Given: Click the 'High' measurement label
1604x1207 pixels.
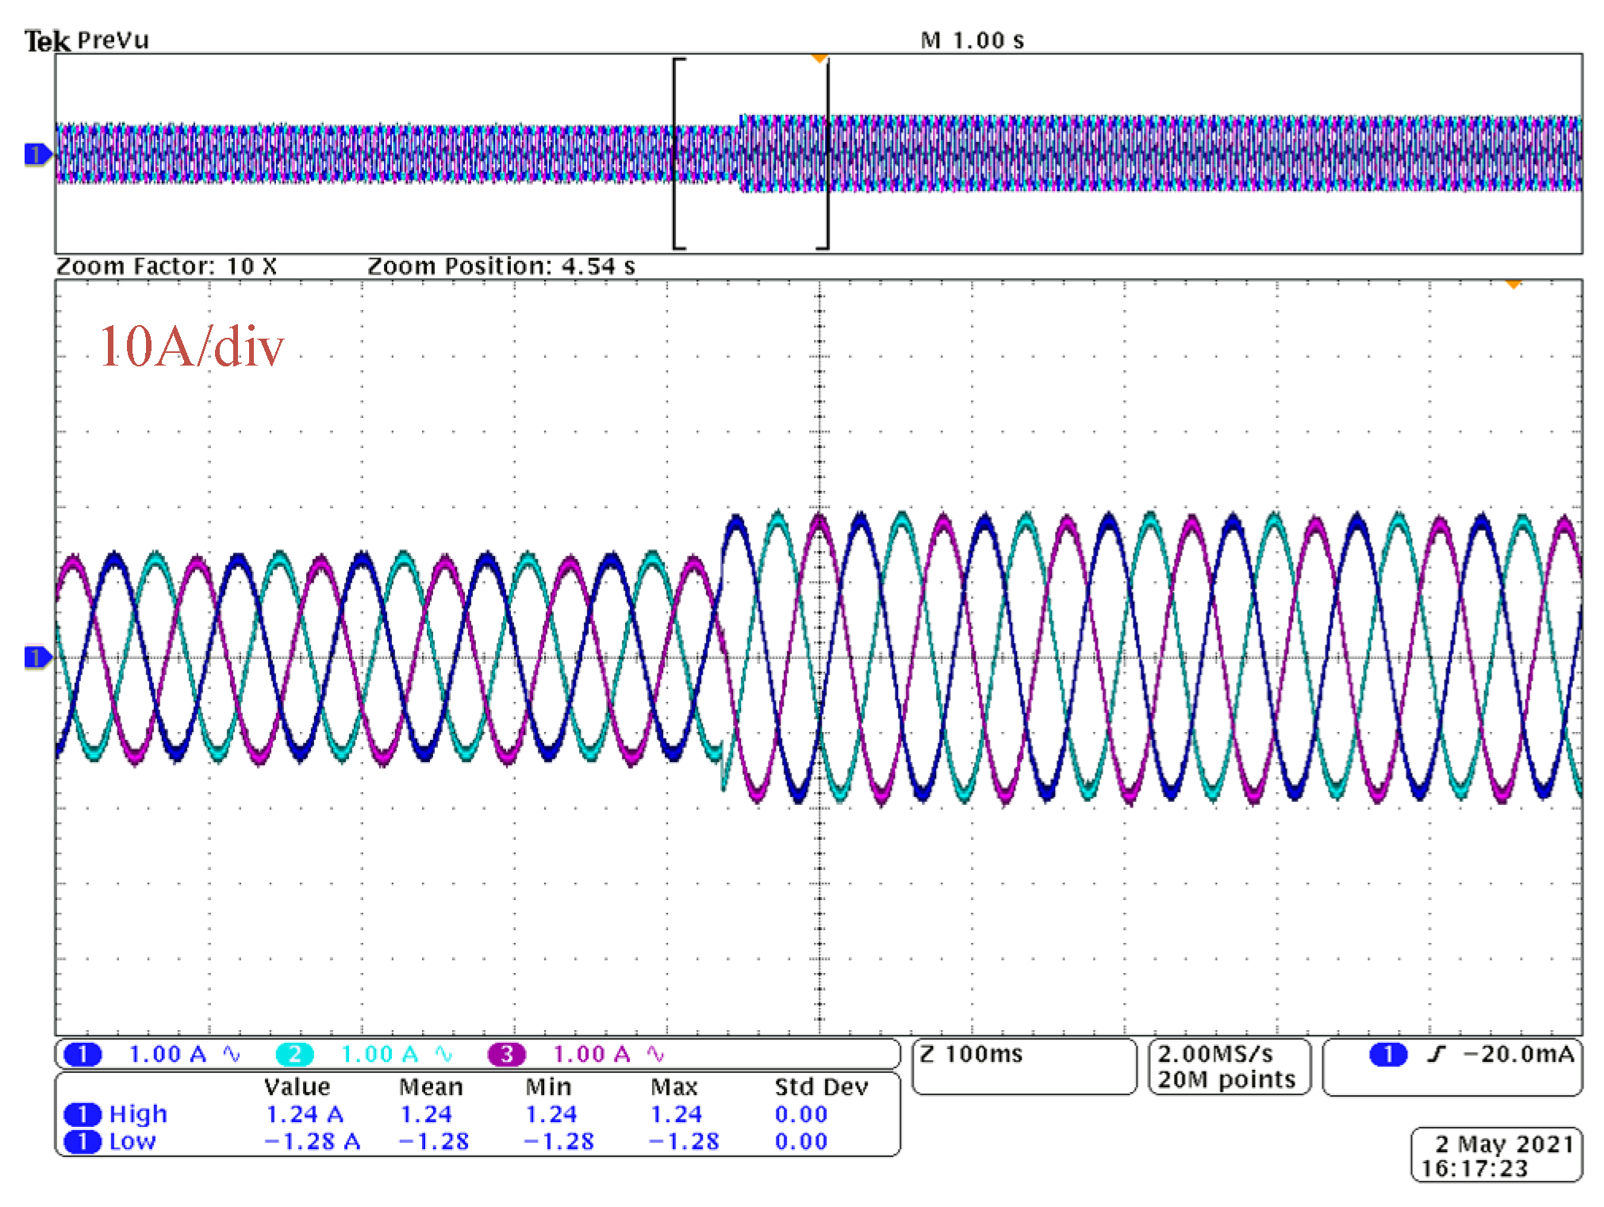Looking at the screenshot, I should coord(138,1114).
